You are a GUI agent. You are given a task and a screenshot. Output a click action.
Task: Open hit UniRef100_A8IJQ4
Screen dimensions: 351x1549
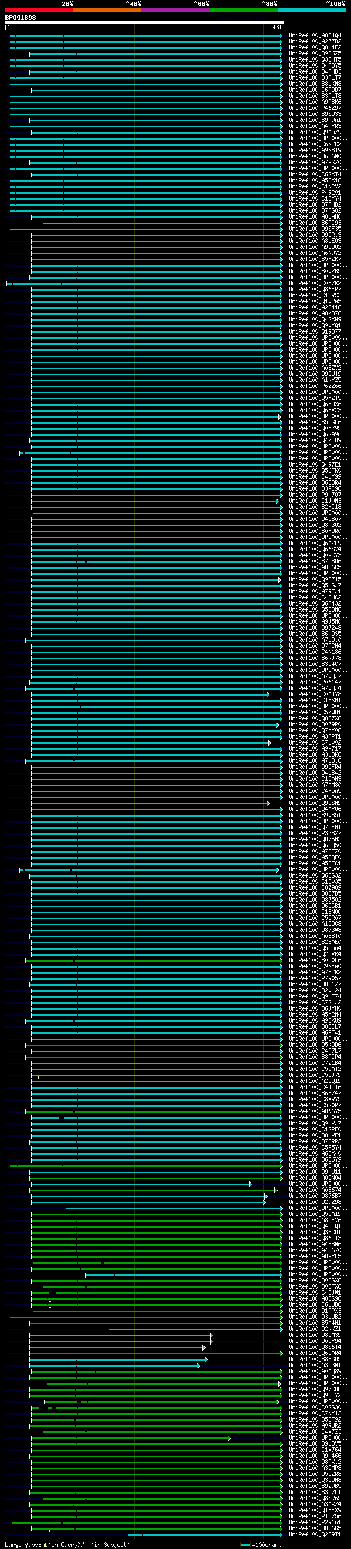314,36
